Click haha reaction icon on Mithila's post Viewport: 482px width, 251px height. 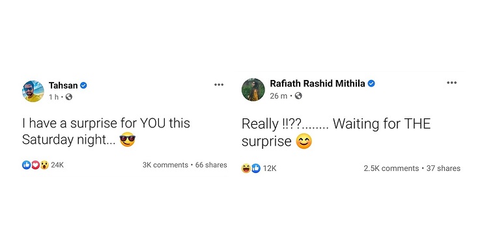pos(246,168)
